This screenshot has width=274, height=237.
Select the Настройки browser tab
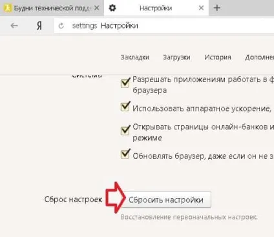(x=156, y=8)
